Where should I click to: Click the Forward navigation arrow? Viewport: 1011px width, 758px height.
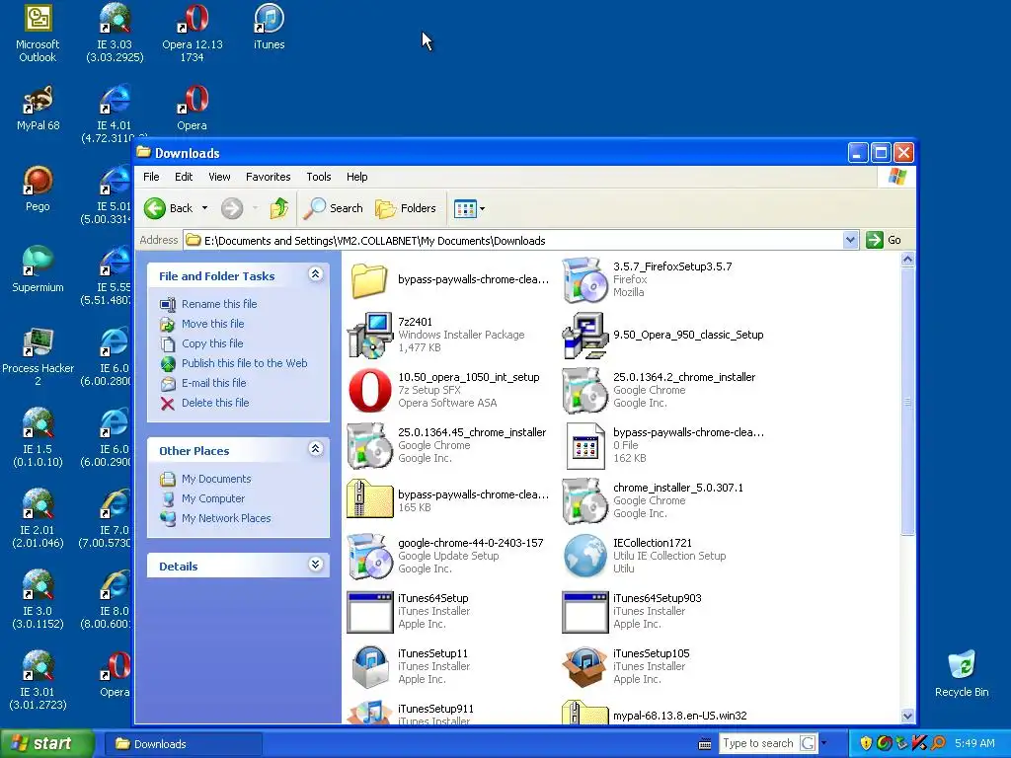click(232, 208)
